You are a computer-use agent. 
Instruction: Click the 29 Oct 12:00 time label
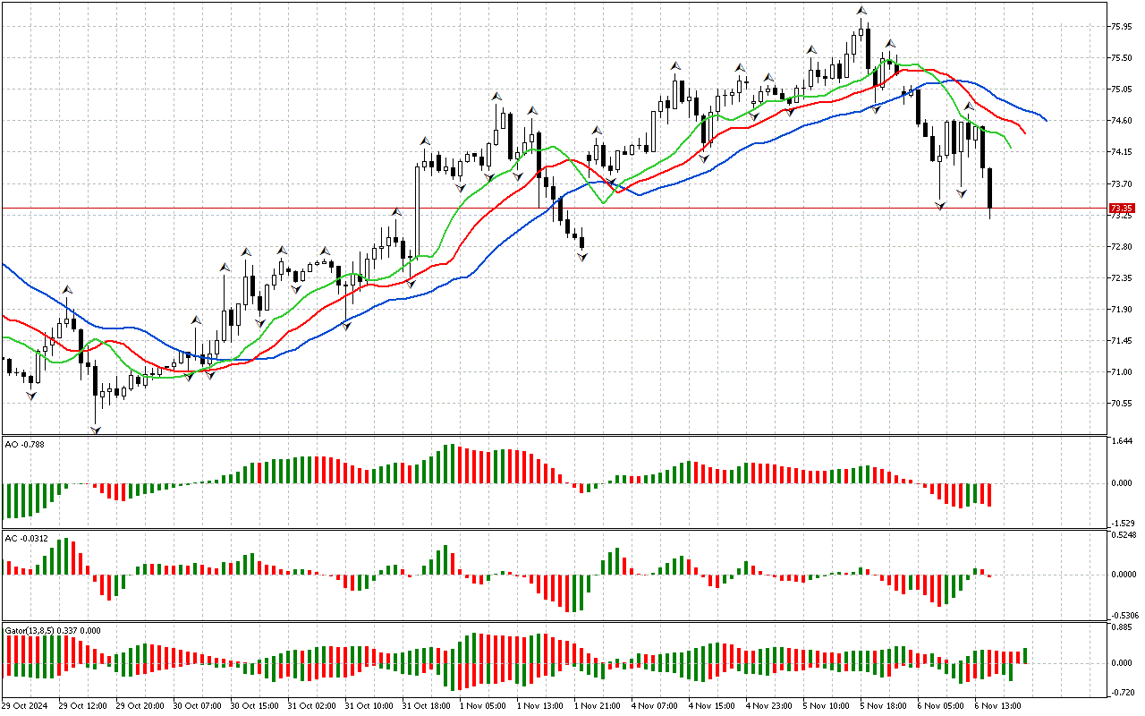[83, 705]
